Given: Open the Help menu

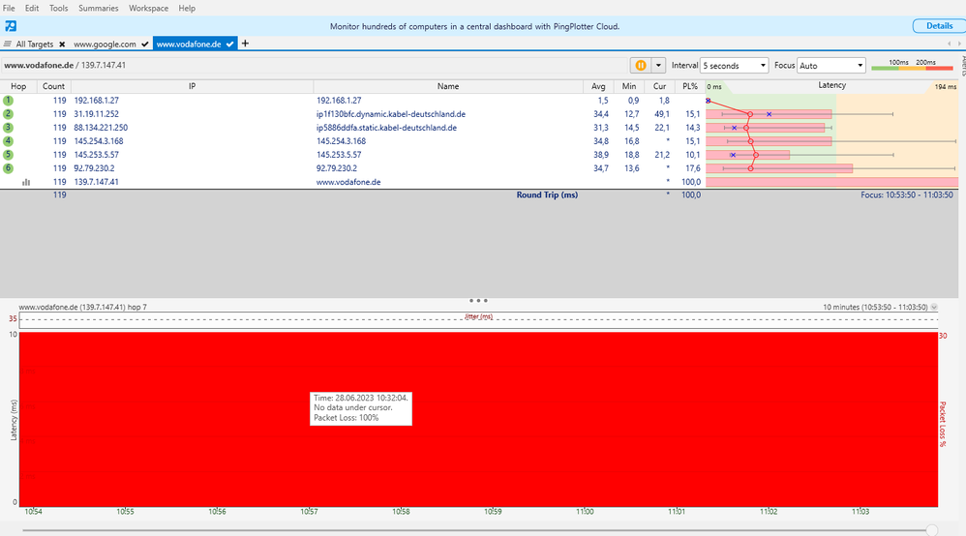Looking at the screenshot, I should (187, 8).
